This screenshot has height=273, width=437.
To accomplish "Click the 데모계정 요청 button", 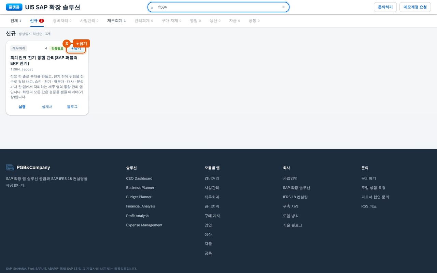I will coord(415,7).
